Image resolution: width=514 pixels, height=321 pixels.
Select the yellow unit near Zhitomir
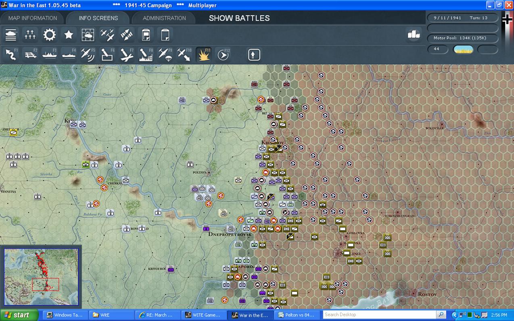(x=13, y=132)
